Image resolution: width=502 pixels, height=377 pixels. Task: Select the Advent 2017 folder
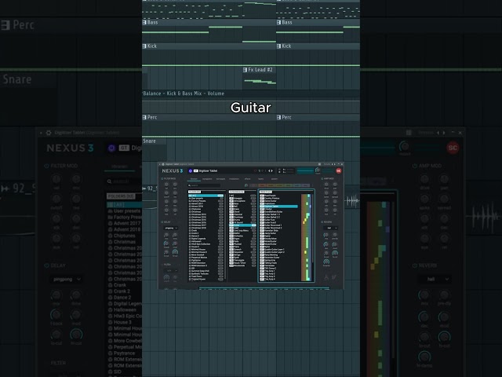point(206,203)
